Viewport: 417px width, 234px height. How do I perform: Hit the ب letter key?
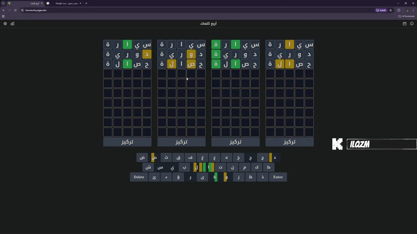(184, 167)
